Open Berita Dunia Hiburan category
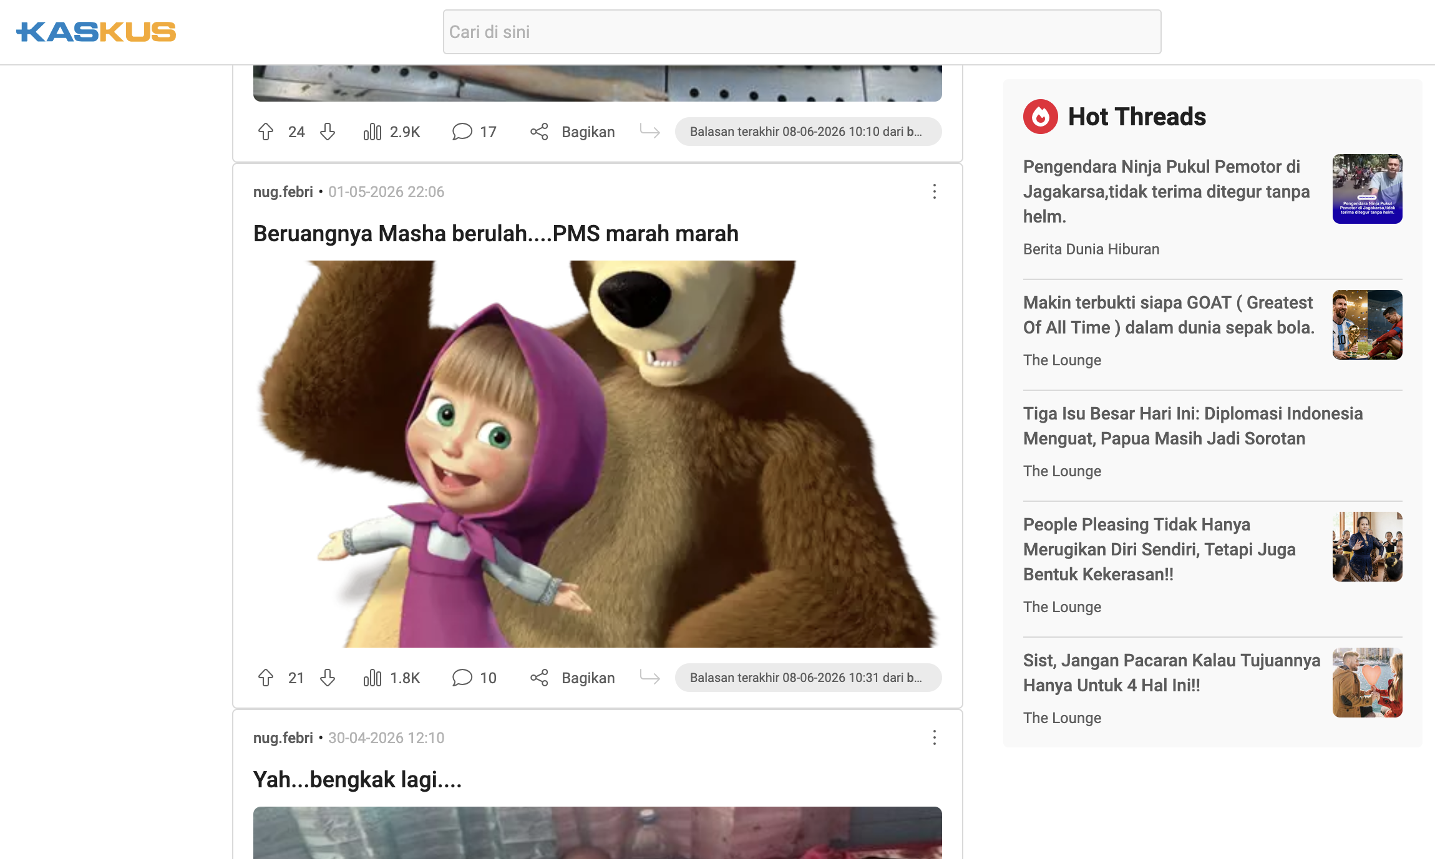Viewport: 1435px width, 859px height. (x=1091, y=249)
